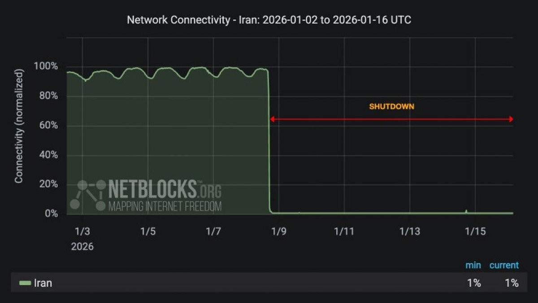Click the small connectivity spike near 1/15
Image resolution: width=538 pixels, height=303 pixels.
pos(466,211)
